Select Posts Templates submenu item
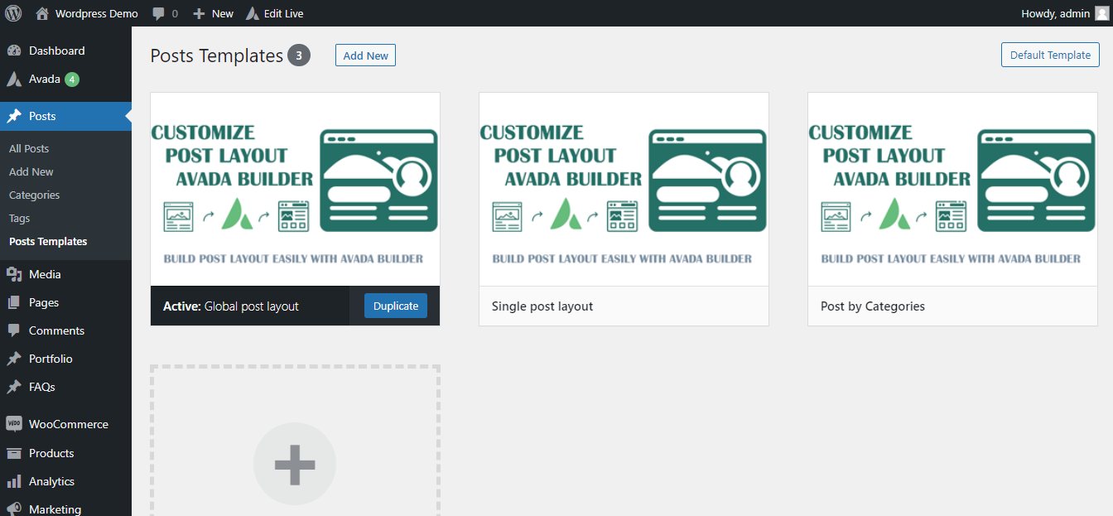The image size is (1113, 516). (x=48, y=241)
